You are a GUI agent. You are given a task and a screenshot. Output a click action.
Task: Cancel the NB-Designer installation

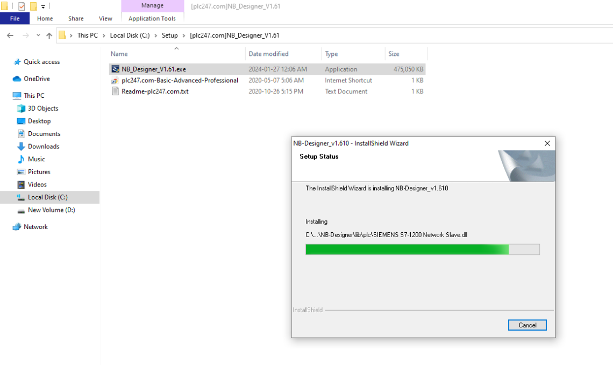pos(527,325)
